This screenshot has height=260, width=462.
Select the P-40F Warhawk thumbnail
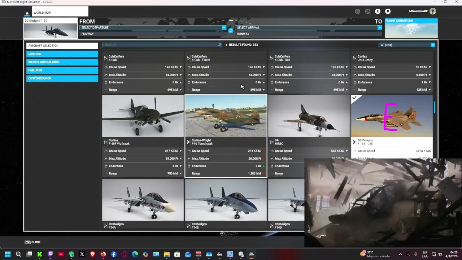[x=143, y=116]
